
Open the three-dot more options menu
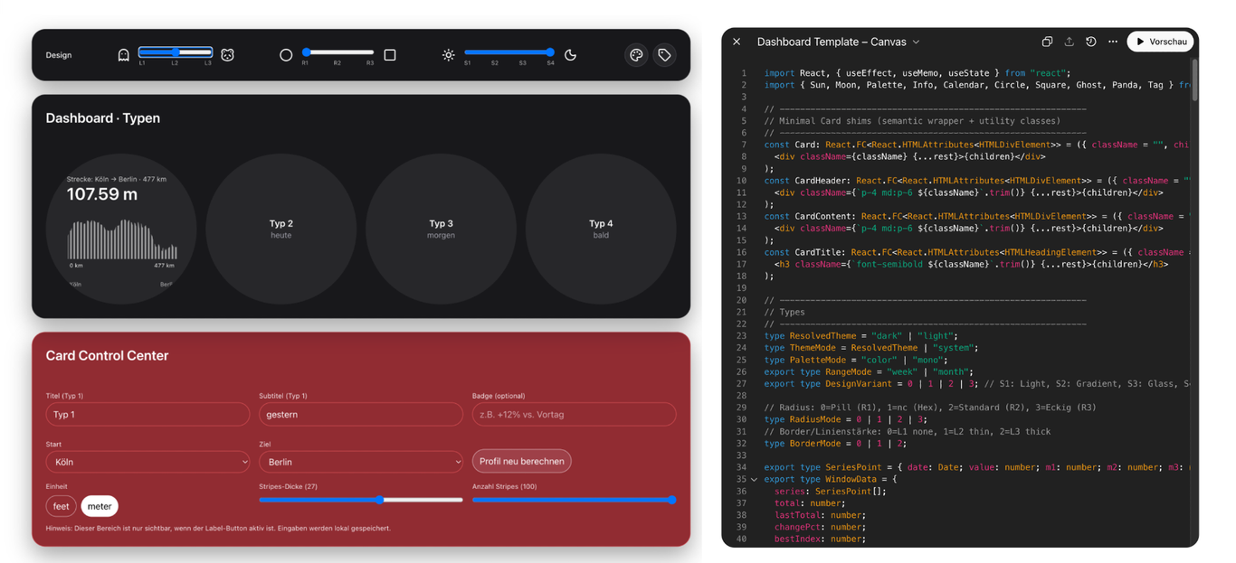pyautogui.click(x=1112, y=42)
